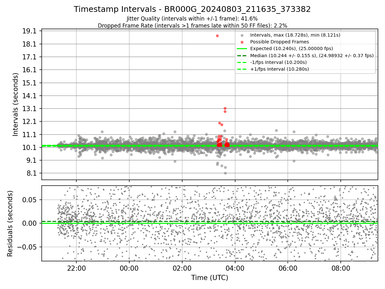Click the 06:00 x-axis tick label
This screenshot has width=385, height=289.
pos(288,268)
